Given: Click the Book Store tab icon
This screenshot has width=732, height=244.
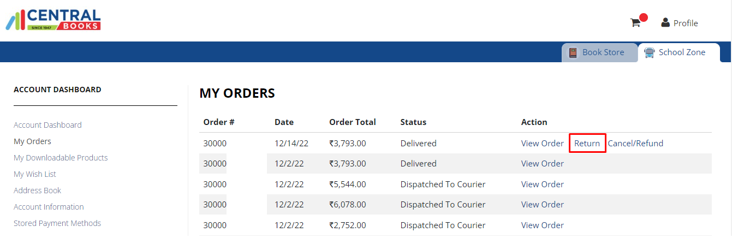Looking at the screenshot, I should click(573, 52).
